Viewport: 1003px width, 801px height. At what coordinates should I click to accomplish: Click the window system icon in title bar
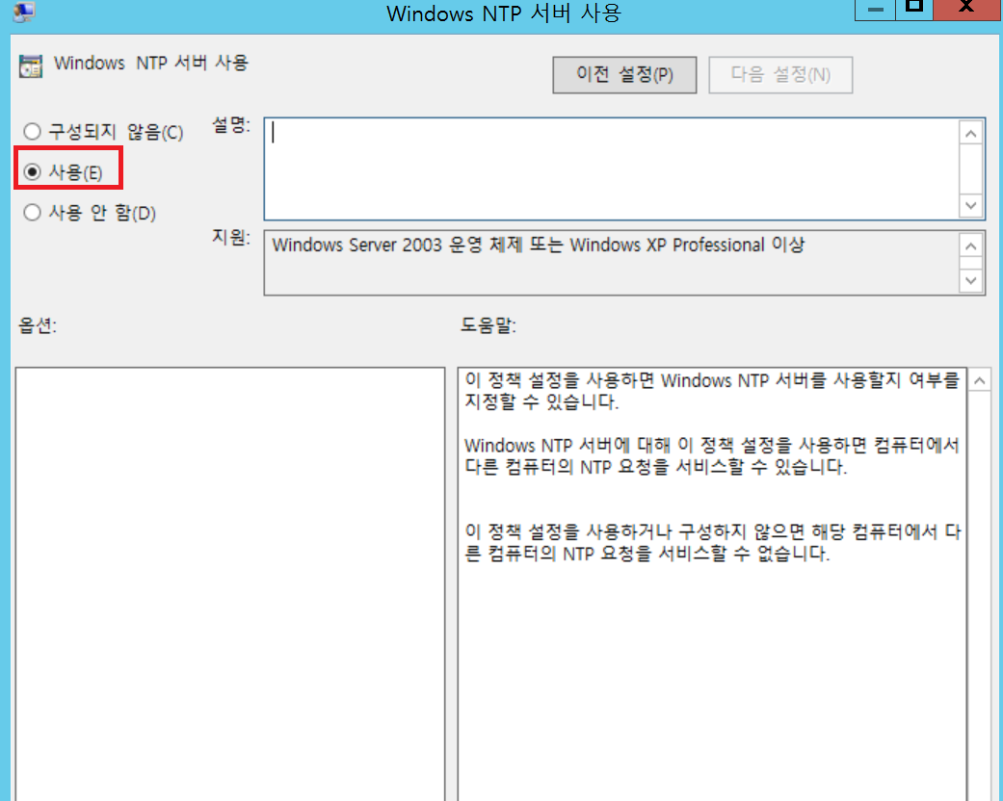tap(24, 12)
